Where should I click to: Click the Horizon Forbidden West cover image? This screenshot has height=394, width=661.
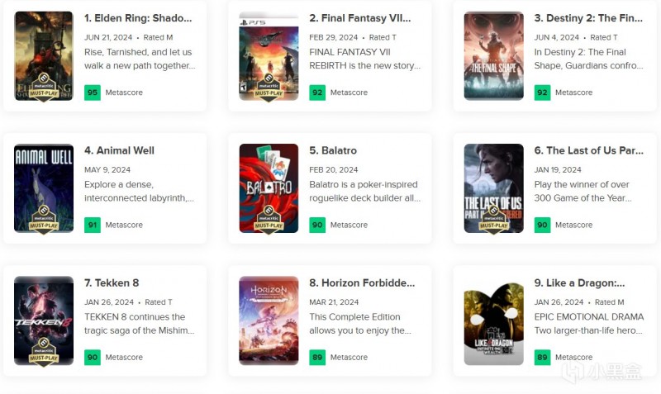click(x=269, y=320)
